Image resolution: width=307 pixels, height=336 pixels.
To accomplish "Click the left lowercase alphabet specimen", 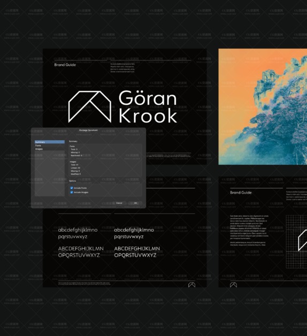I will [78, 233].
